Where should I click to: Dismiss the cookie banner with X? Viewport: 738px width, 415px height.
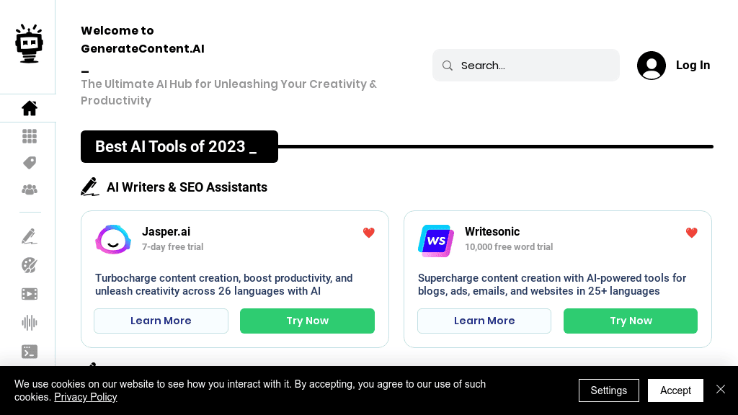coord(721,389)
